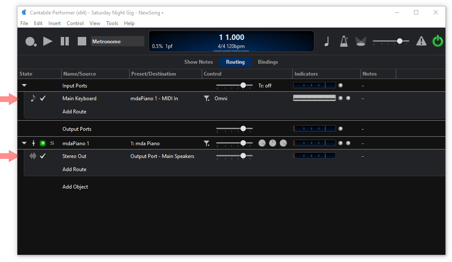This screenshot has height=262, width=452.
Task: Toggle the Main Keyboard route checkmark
Action: pos(42,98)
